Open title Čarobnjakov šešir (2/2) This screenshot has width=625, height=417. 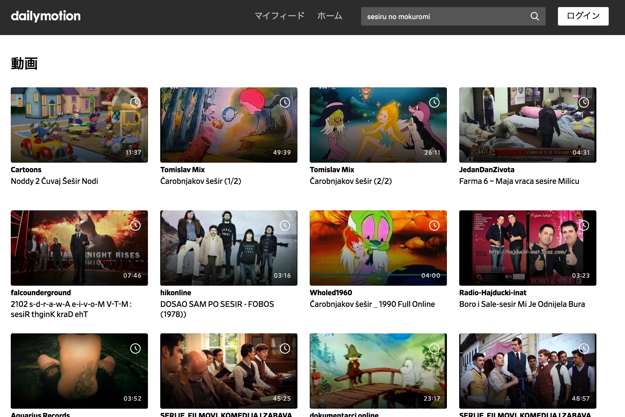click(351, 181)
